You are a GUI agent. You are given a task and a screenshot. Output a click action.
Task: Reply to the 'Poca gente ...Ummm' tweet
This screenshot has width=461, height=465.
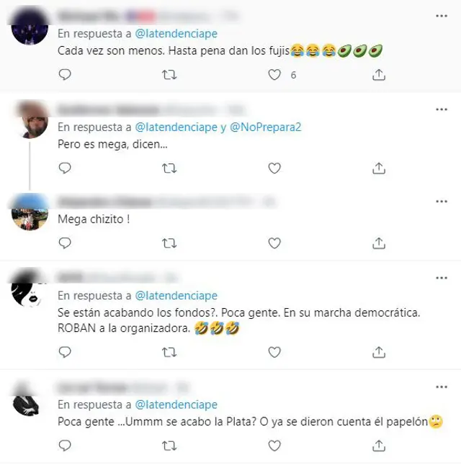(65, 446)
